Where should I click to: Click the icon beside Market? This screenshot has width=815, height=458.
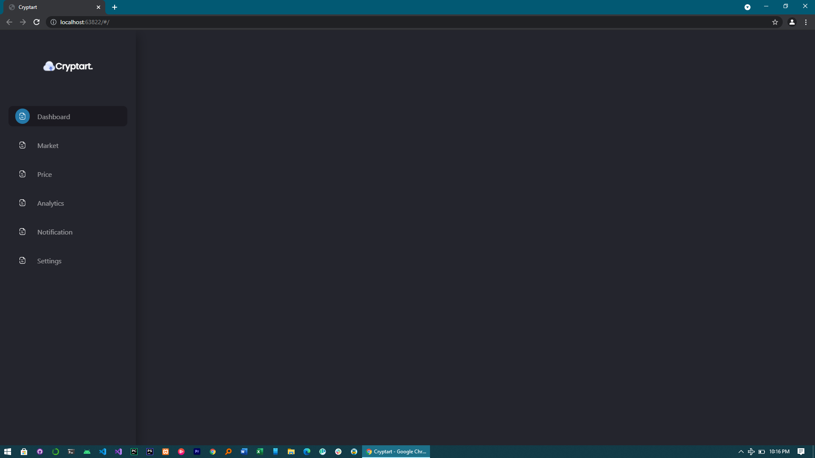pos(22,145)
